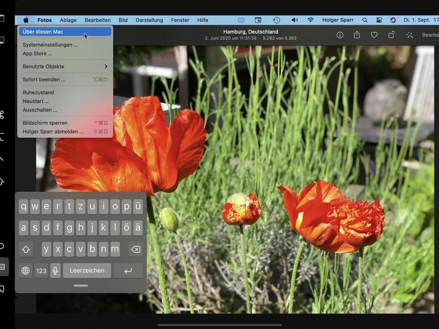Choose Holger Sparr abmelden … entry
The image size is (439, 329).
click(65, 131)
